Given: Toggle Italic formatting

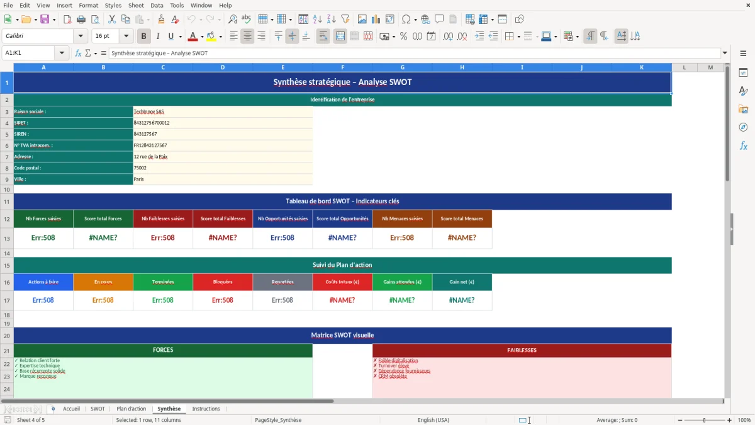Looking at the screenshot, I should [x=158, y=37].
